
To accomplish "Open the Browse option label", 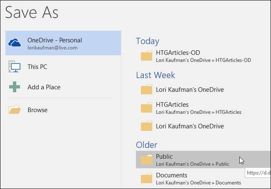I will point(38,110).
